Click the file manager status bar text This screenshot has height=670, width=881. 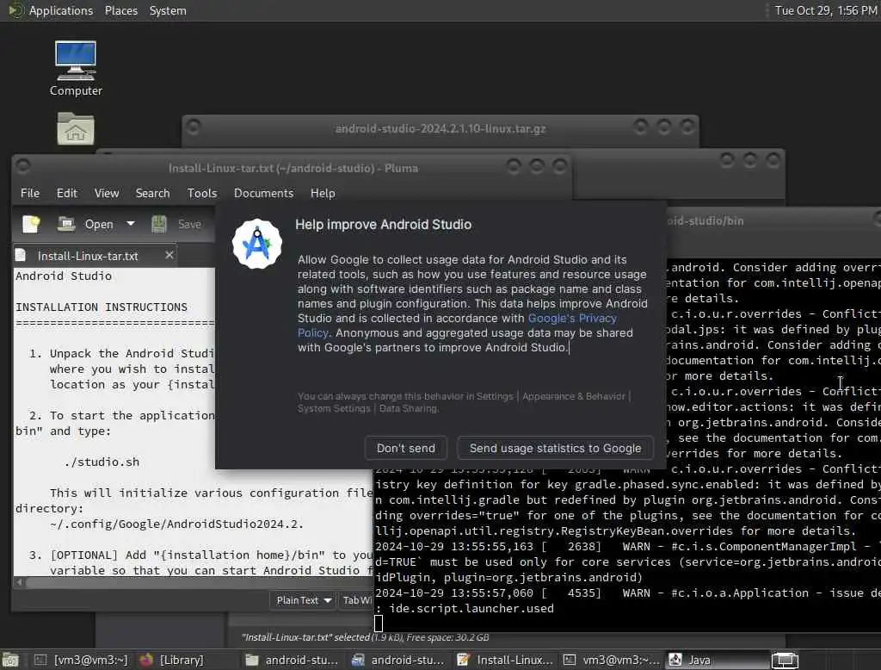pos(365,637)
